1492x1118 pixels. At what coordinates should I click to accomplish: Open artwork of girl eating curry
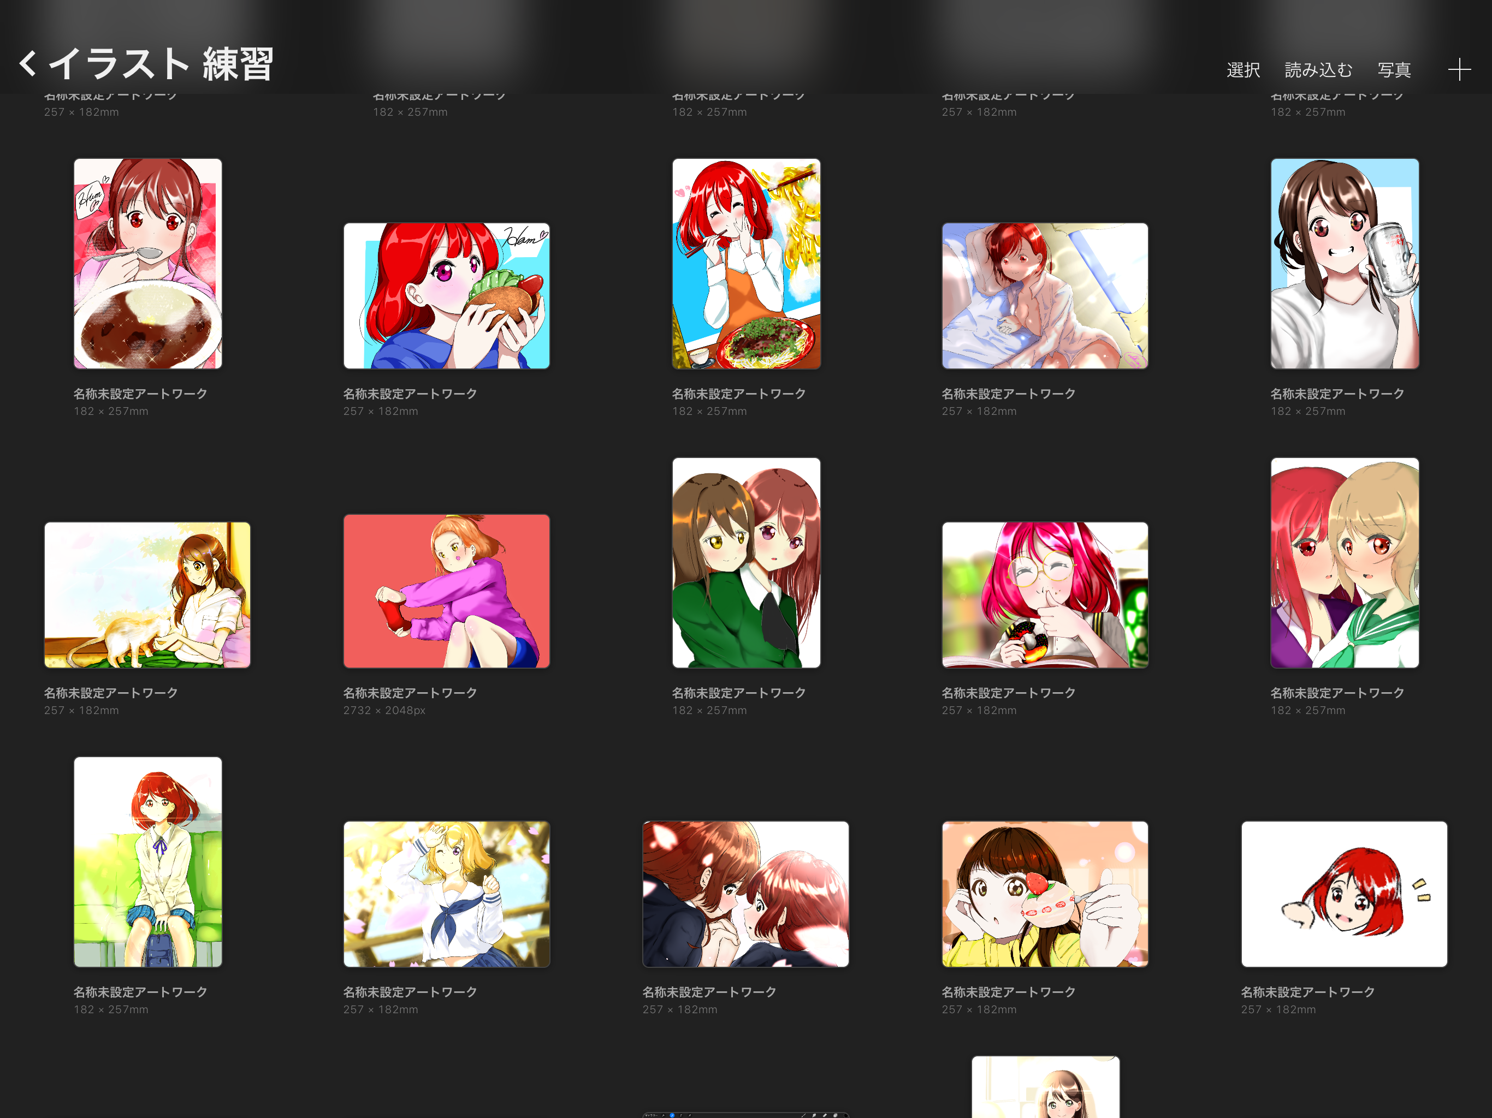pyautogui.click(x=147, y=264)
